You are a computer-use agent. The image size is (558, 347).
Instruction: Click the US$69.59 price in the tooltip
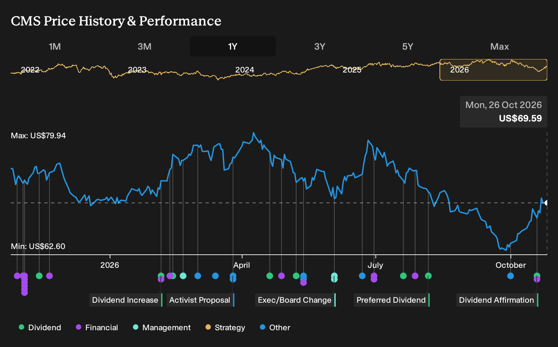520,118
